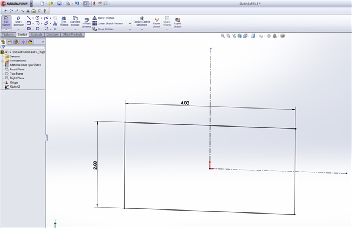
Task: Toggle the Rapid Sketch mode
Action: coord(177,23)
